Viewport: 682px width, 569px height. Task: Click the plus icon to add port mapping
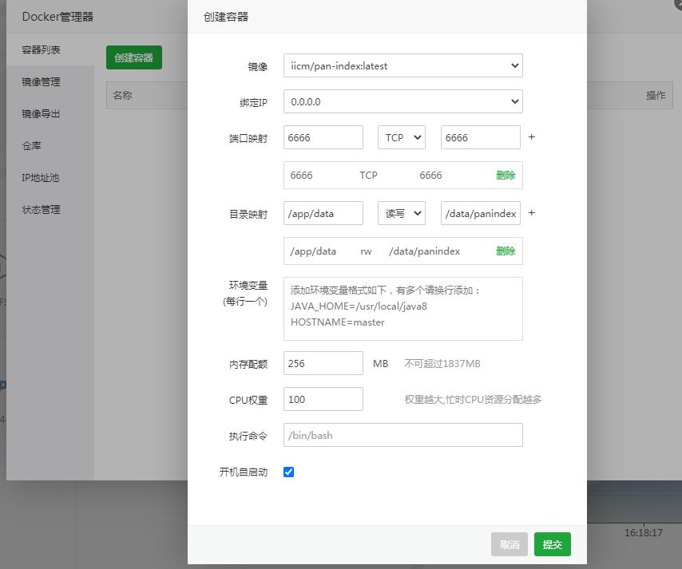pyautogui.click(x=532, y=137)
